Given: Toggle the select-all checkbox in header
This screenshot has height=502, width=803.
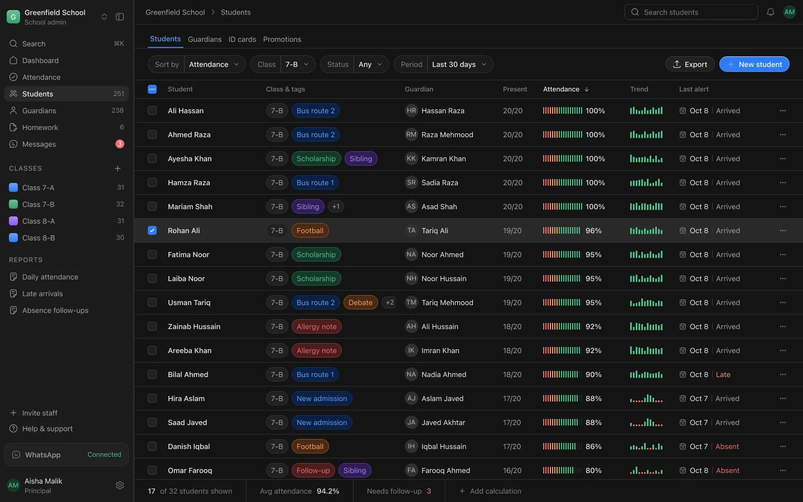Looking at the screenshot, I should click(152, 89).
